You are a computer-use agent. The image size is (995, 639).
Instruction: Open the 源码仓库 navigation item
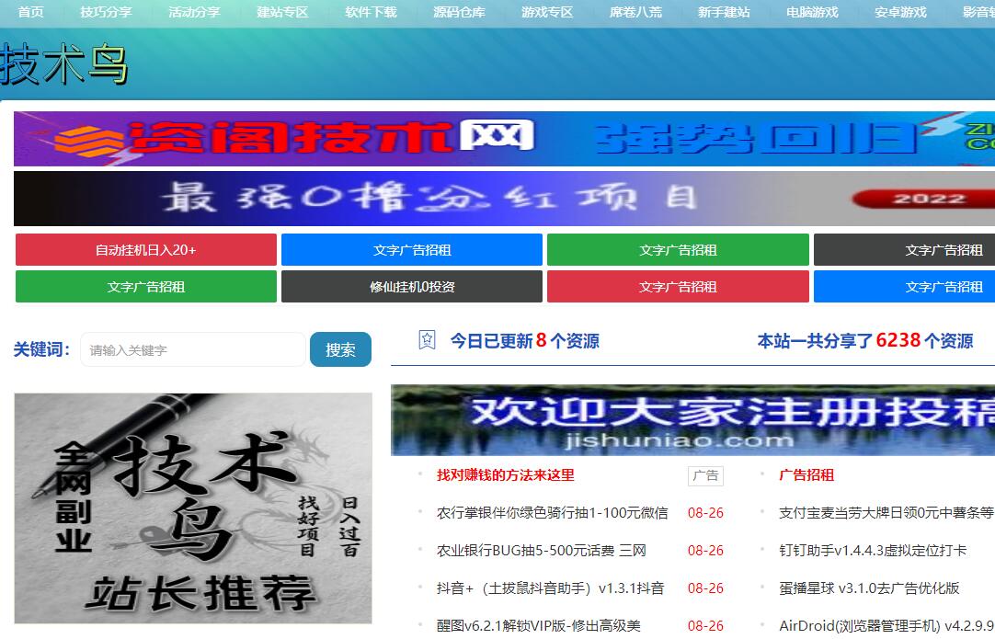459,12
